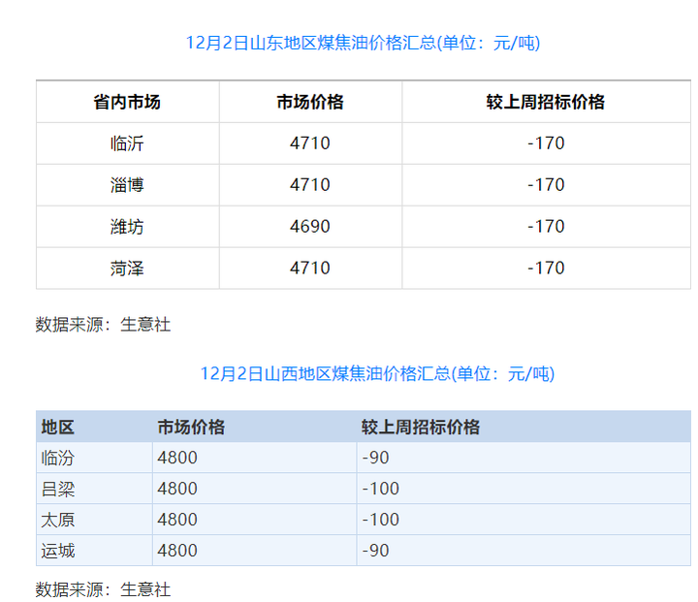
Task: Click the -170 change in the 淄博 row
Action: pos(546,185)
